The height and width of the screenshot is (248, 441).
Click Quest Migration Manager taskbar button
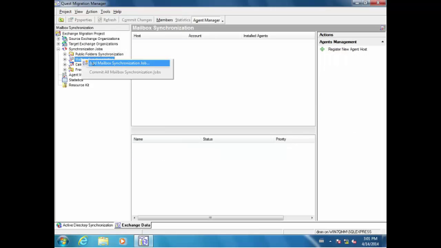point(143,241)
